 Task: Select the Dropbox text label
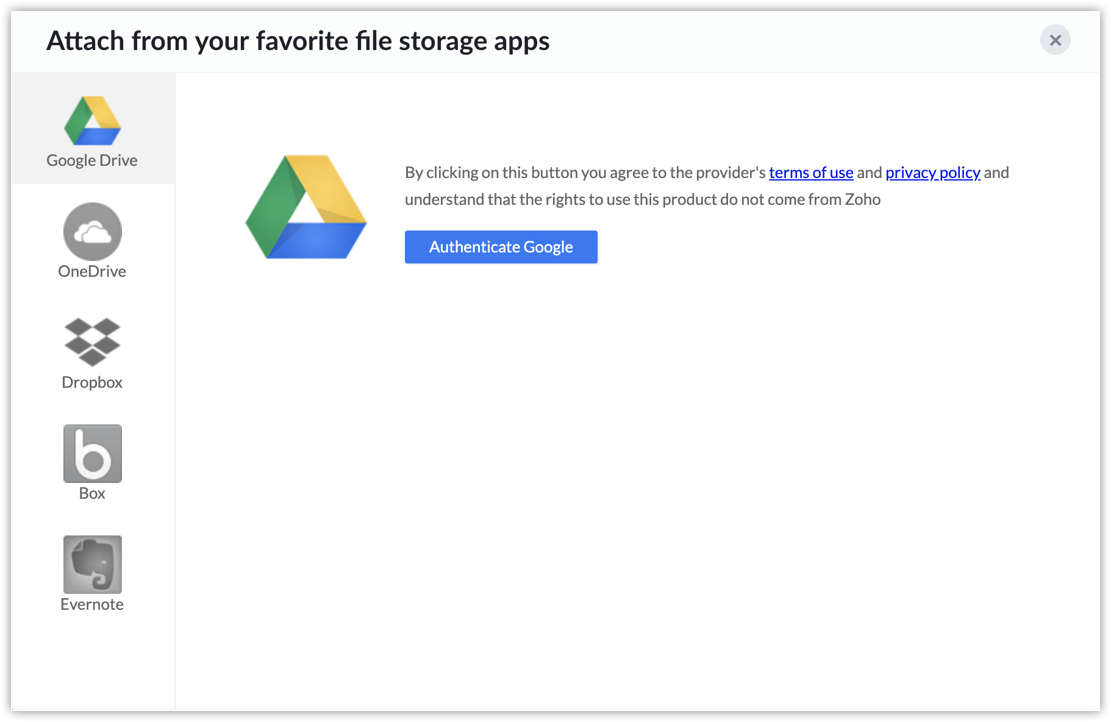92,382
